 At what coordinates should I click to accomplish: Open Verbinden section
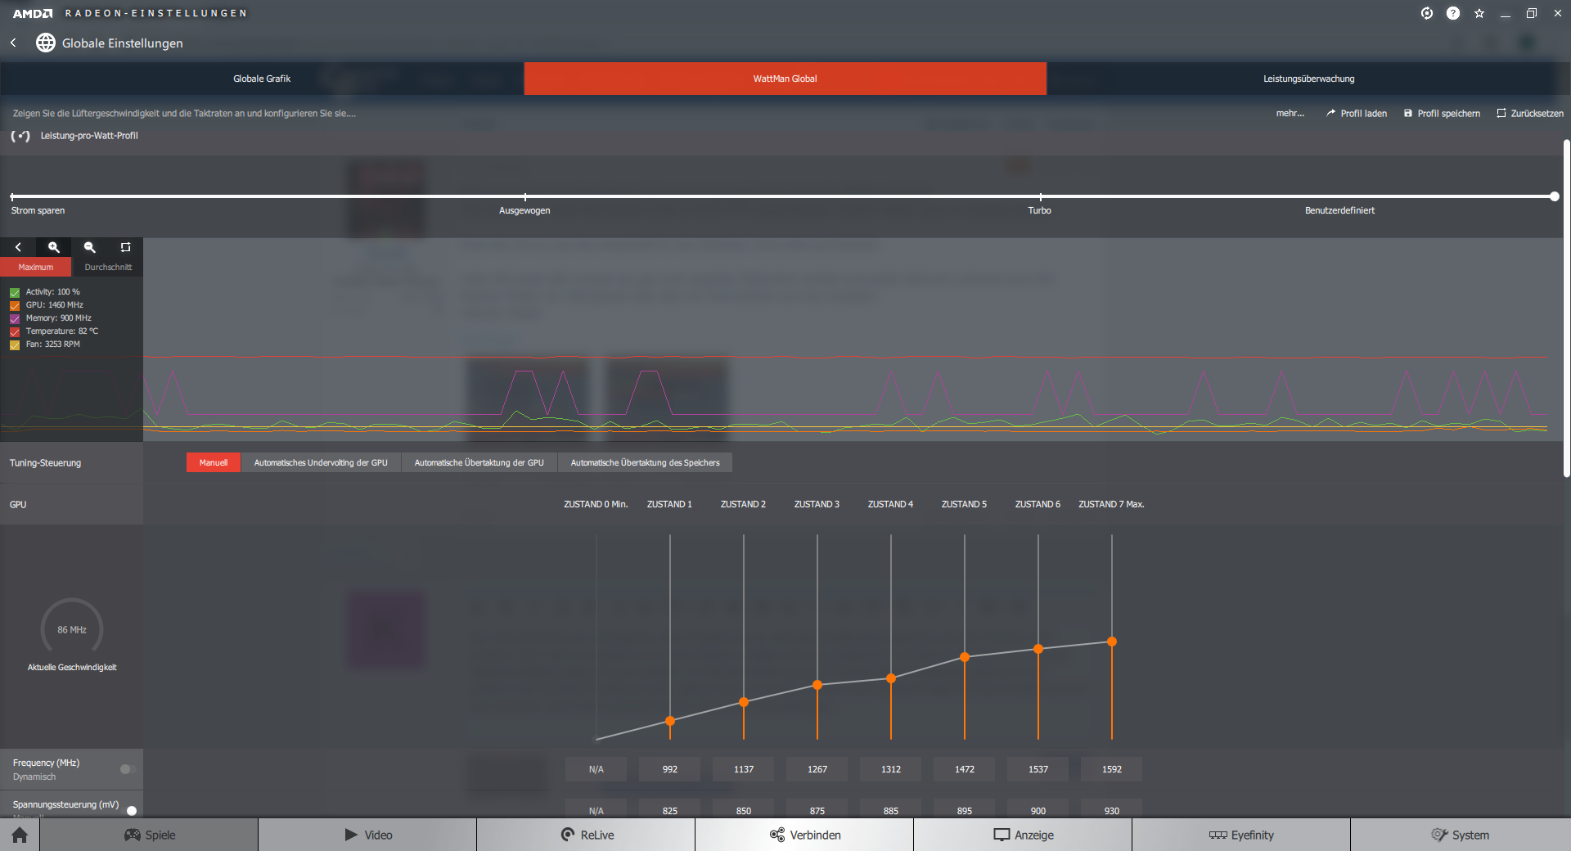[804, 835]
